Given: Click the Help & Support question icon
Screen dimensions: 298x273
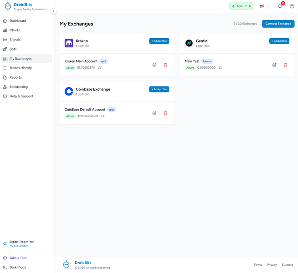Looking at the screenshot, I should 5,96.
